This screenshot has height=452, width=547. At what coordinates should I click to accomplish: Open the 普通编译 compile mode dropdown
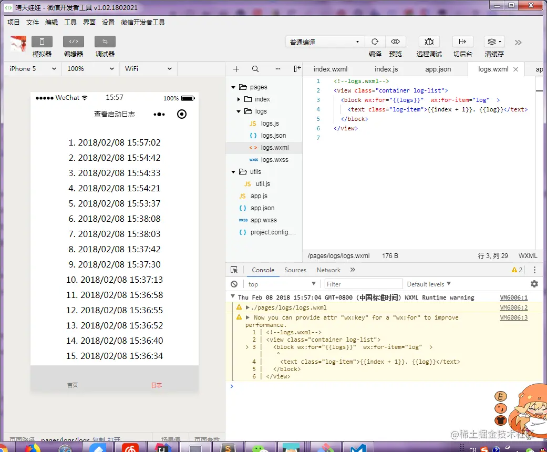click(x=325, y=42)
